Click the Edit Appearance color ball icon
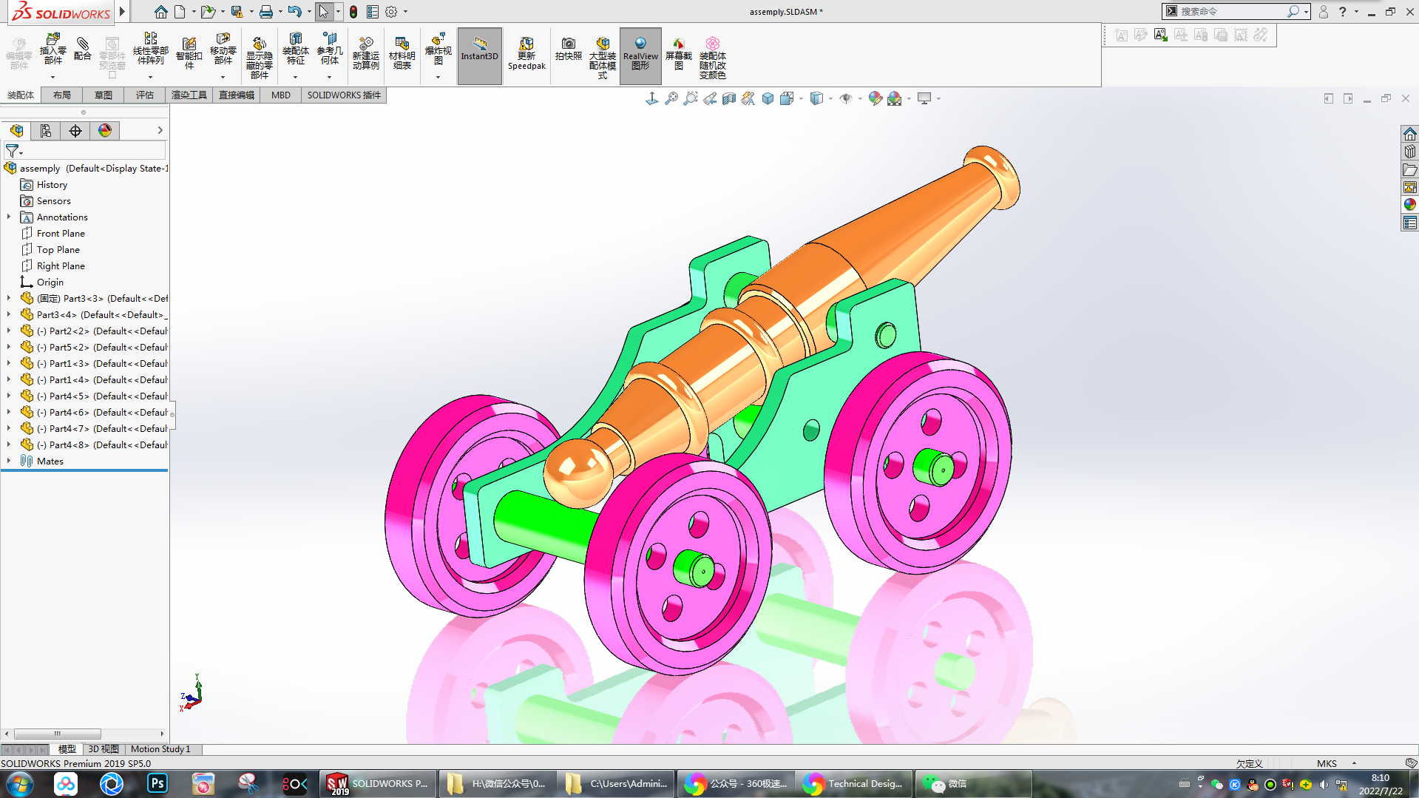The image size is (1419, 798). 875,98
